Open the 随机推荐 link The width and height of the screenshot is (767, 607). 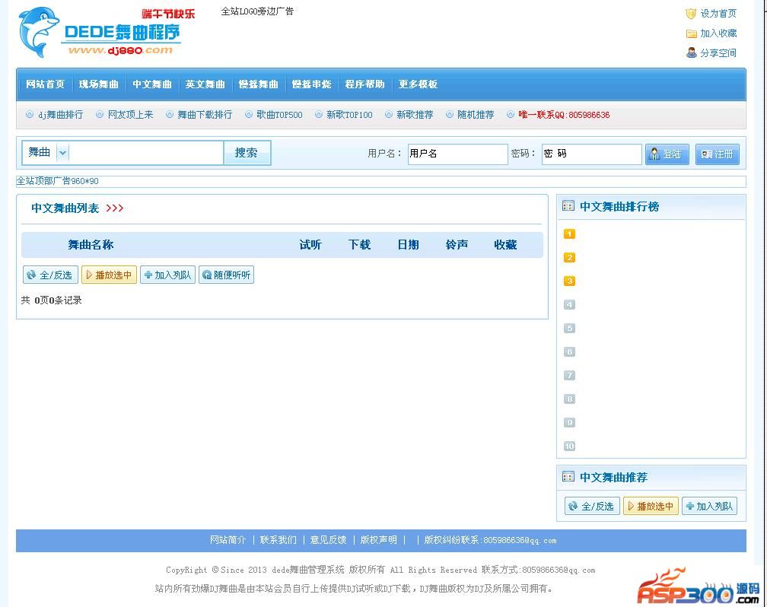point(476,114)
